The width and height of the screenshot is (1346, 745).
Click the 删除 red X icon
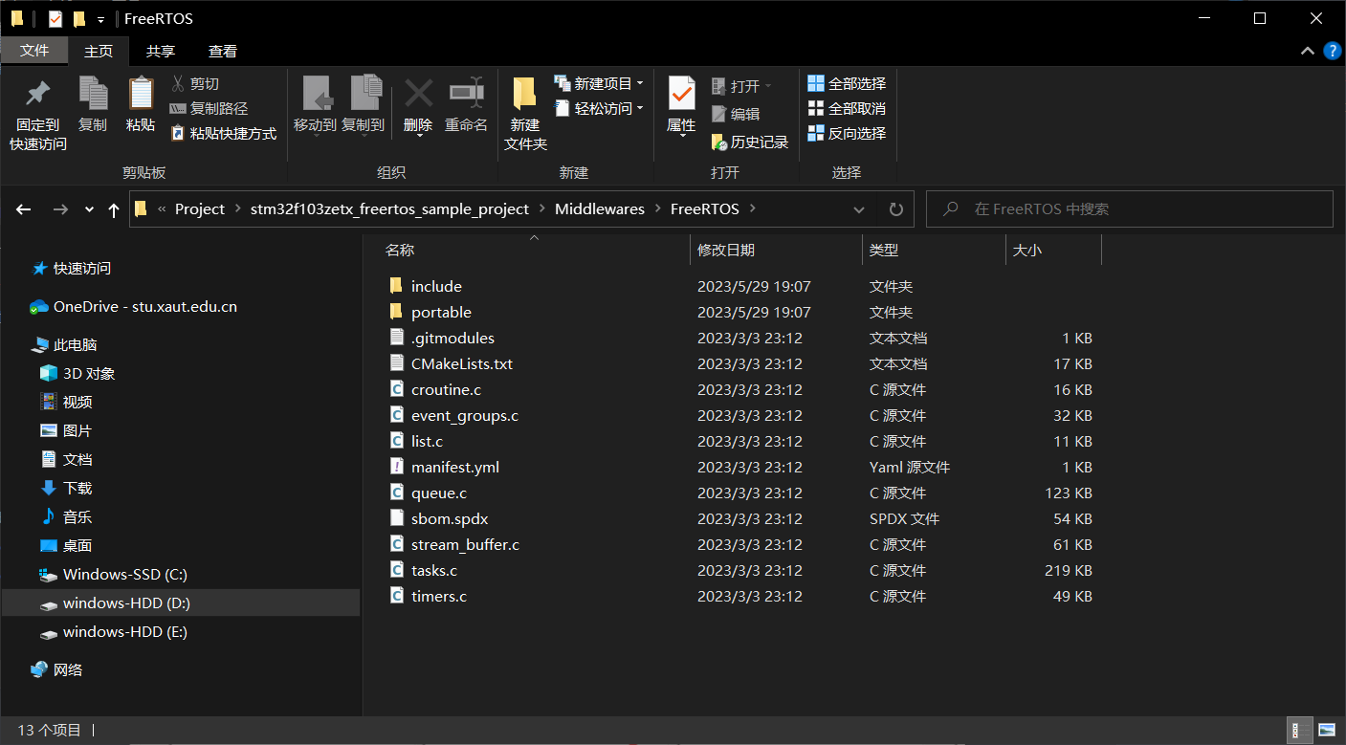pyautogui.click(x=418, y=94)
